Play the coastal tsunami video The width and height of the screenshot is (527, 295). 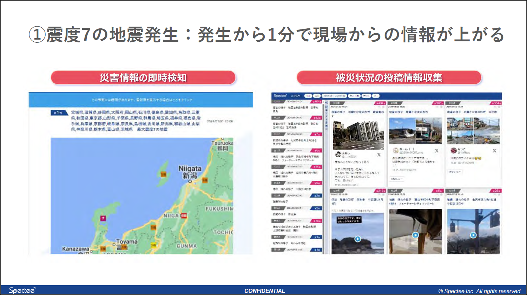coord(357,239)
